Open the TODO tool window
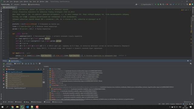Screen dimensions: 194x109 tap(11, 102)
